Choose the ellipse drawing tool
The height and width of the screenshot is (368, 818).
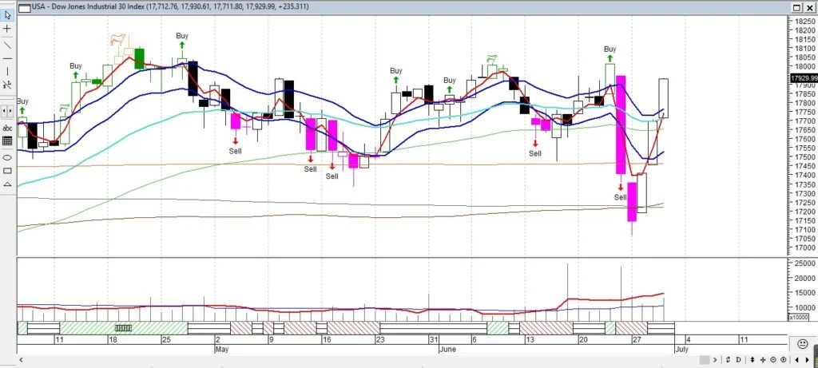click(x=7, y=157)
